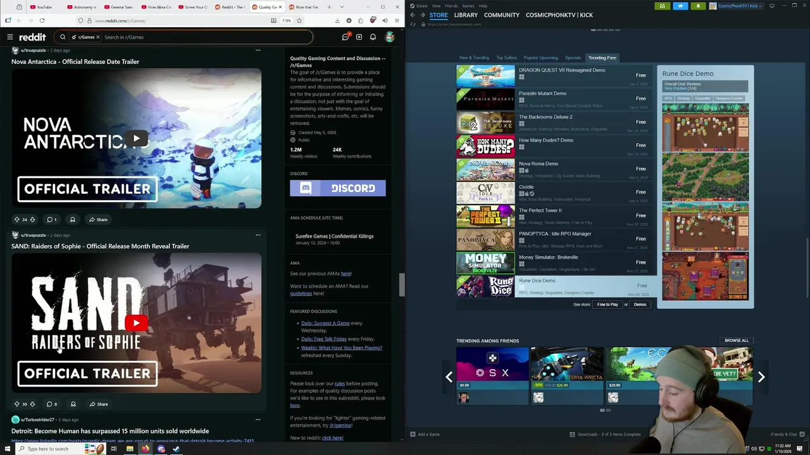Image resolution: width=810 pixels, height=455 pixels.
Task: Open comments on SAND Raiders post
Action: pyautogui.click(x=52, y=404)
